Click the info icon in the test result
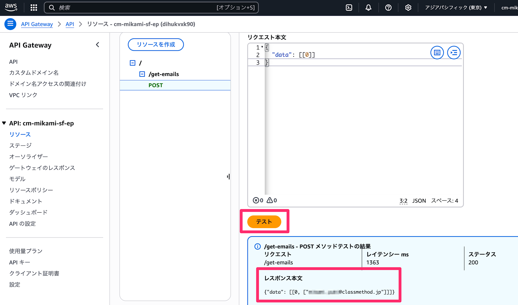This screenshot has width=518, height=305. 257,246
